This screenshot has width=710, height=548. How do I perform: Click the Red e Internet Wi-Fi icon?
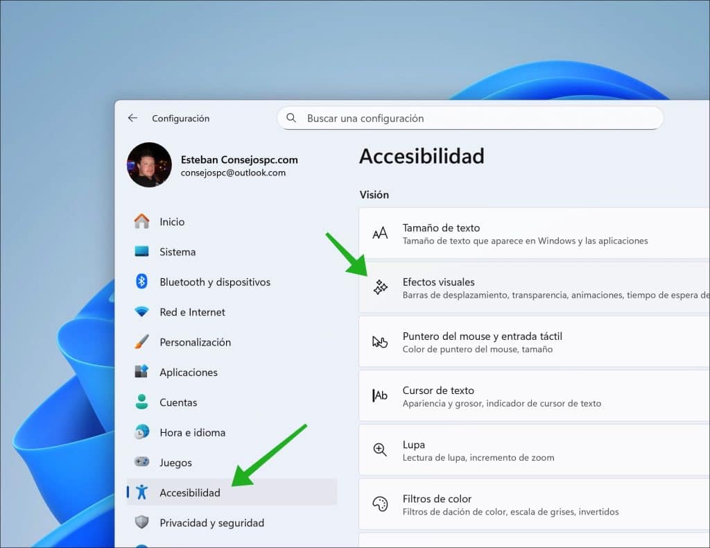pos(141,312)
